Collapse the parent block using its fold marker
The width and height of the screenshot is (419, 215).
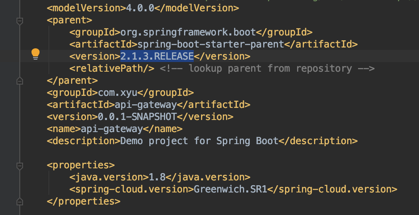tap(19, 21)
